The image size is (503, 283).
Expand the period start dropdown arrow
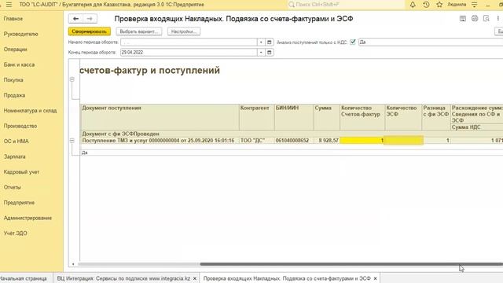(x=261, y=42)
